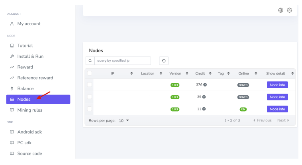Screen dimensions: 302x165
Task: Tick the checkbox for the credit 11 row
Action: tap(90, 109)
